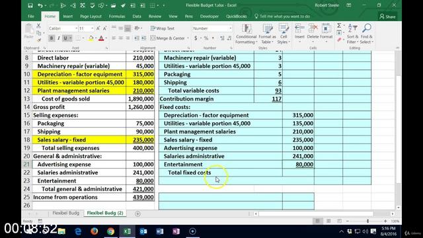423x238 pixels.
Task: Switch to Page Break Preview in status bar
Action: (x=339, y=221)
